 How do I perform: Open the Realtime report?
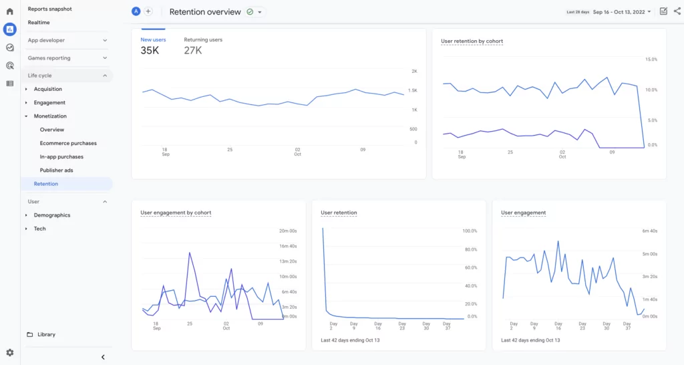[39, 23]
